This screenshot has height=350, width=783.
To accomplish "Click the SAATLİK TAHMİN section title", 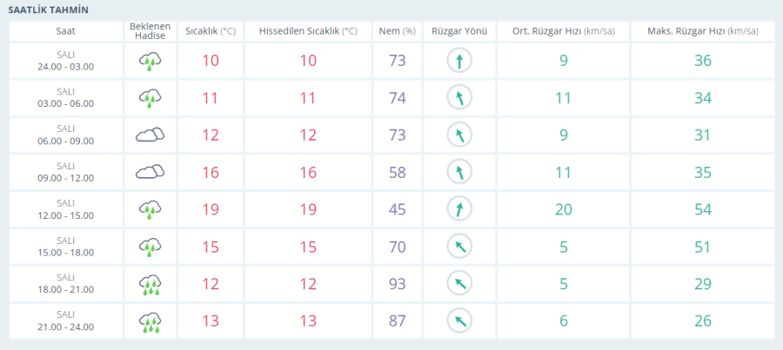I will 48,10.
